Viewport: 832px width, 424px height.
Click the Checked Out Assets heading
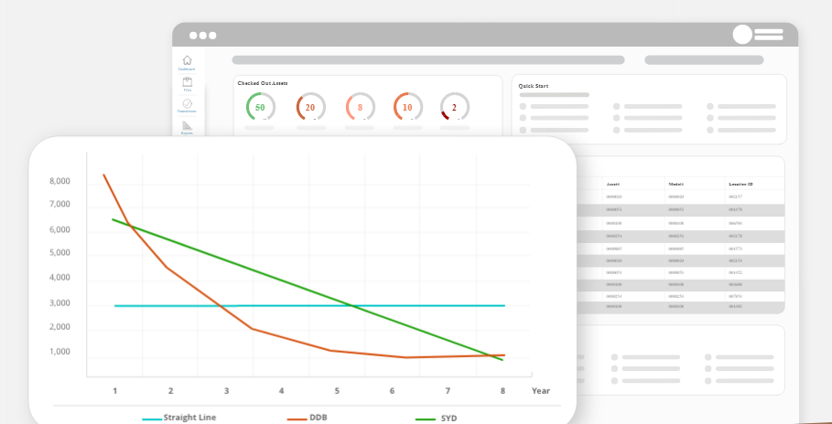[263, 83]
